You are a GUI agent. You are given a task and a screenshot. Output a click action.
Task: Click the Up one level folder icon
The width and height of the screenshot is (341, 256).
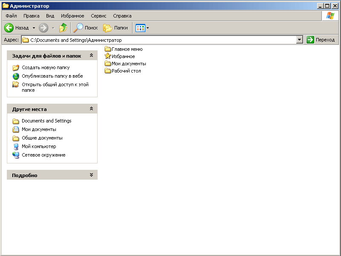tap(63, 28)
